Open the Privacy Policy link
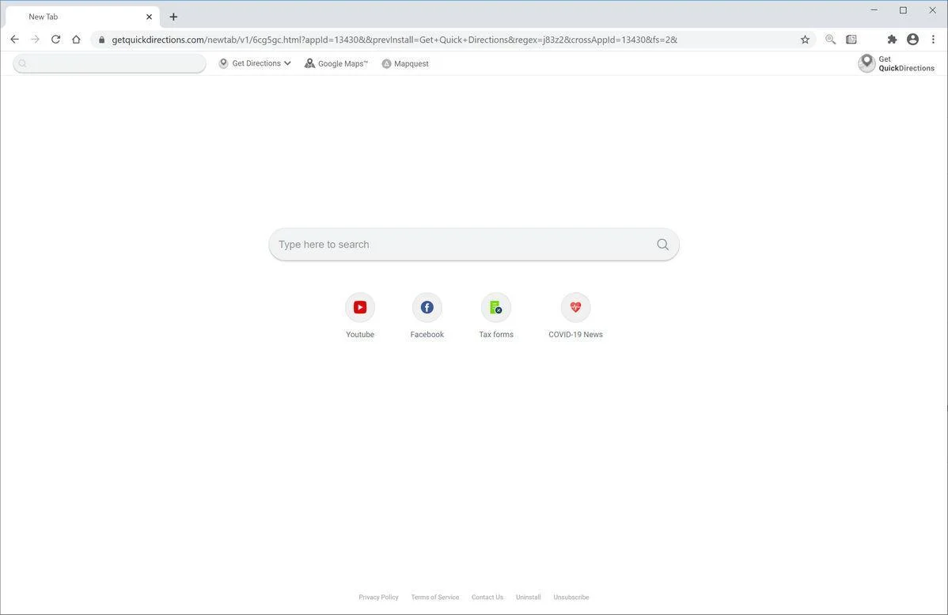 coord(378,597)
